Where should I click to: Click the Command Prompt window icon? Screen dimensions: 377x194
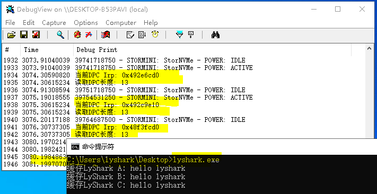click(x=75, y=147)
